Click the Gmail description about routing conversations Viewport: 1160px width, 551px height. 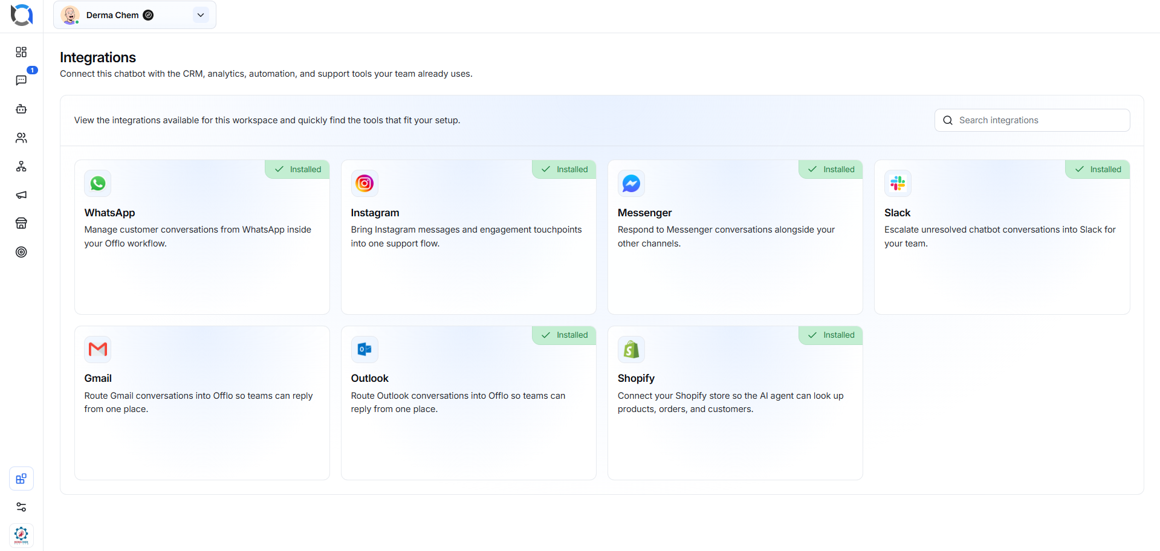[198, 402]
